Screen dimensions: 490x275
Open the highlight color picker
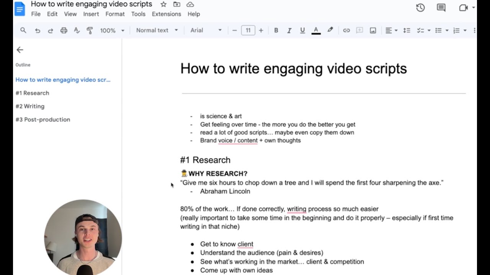coord(330,30)
